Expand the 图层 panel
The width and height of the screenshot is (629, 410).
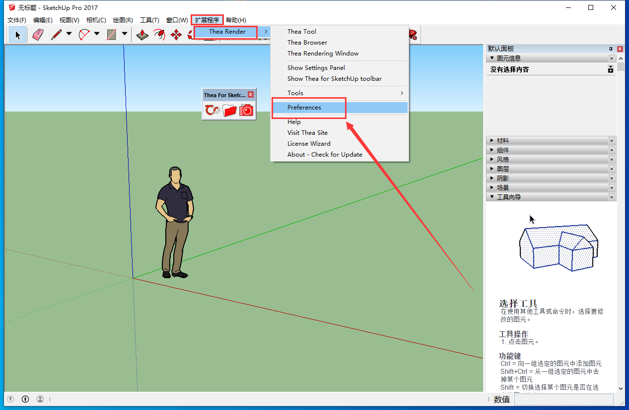pyautogui.click(x=492, y=169)
